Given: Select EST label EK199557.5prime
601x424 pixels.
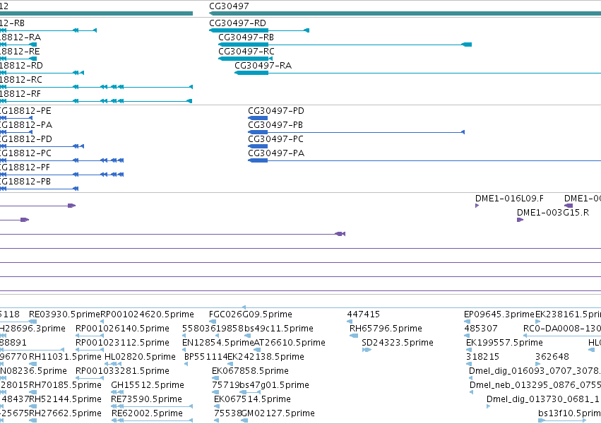Looking at the screenshot, I should pos(504,343).
